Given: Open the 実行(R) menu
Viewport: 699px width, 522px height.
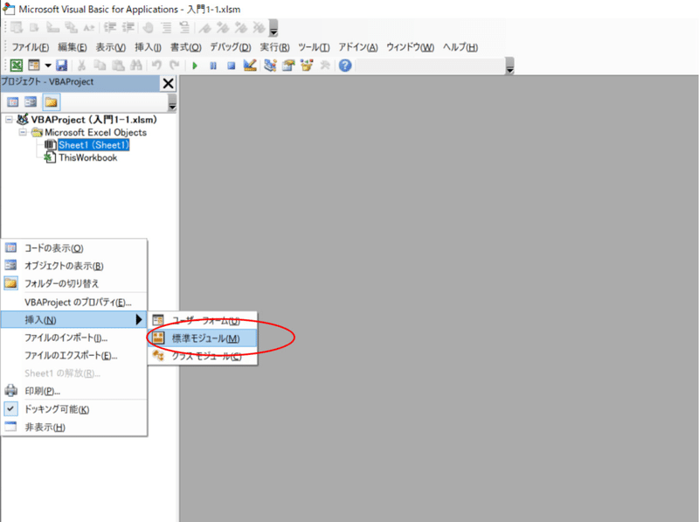Looking at the screenshot, I should point(274,47).
